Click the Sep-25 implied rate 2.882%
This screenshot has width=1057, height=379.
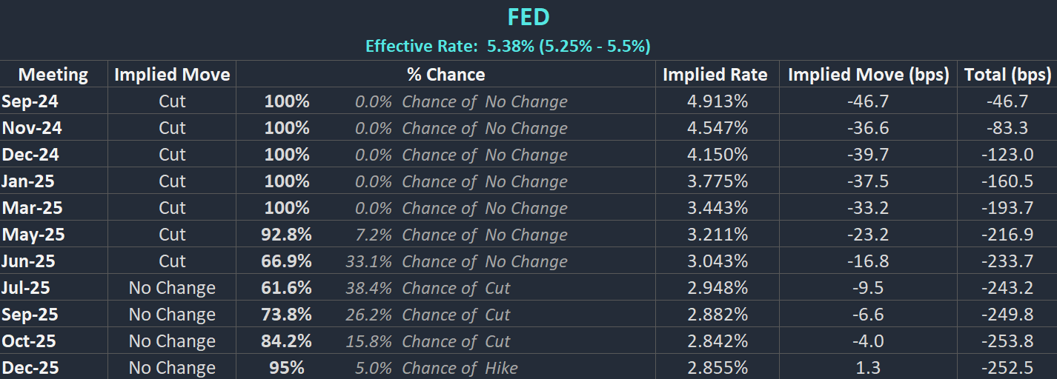point(718,315)
